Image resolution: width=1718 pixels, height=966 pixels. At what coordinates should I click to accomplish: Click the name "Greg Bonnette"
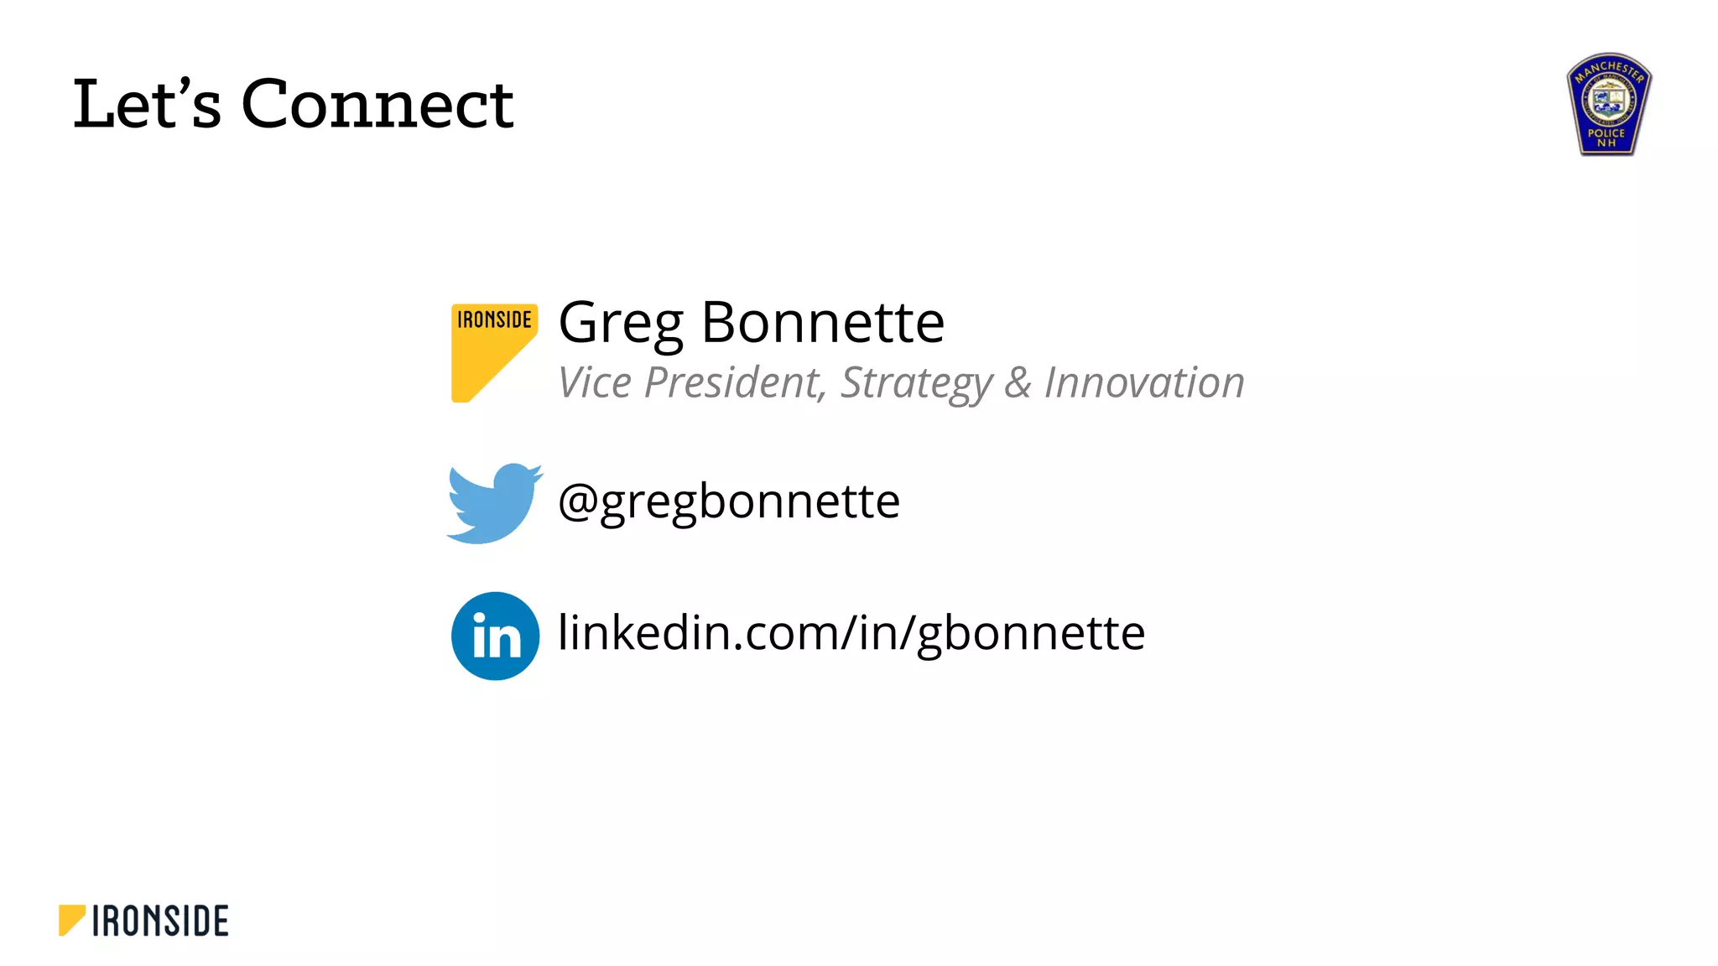(751, 322)
